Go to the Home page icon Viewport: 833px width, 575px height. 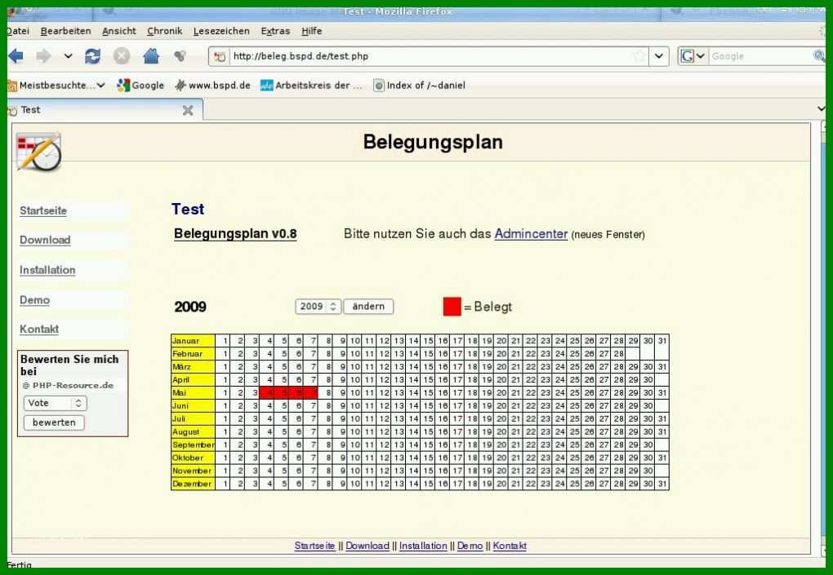pyautogui.click(x=151, y=55)
